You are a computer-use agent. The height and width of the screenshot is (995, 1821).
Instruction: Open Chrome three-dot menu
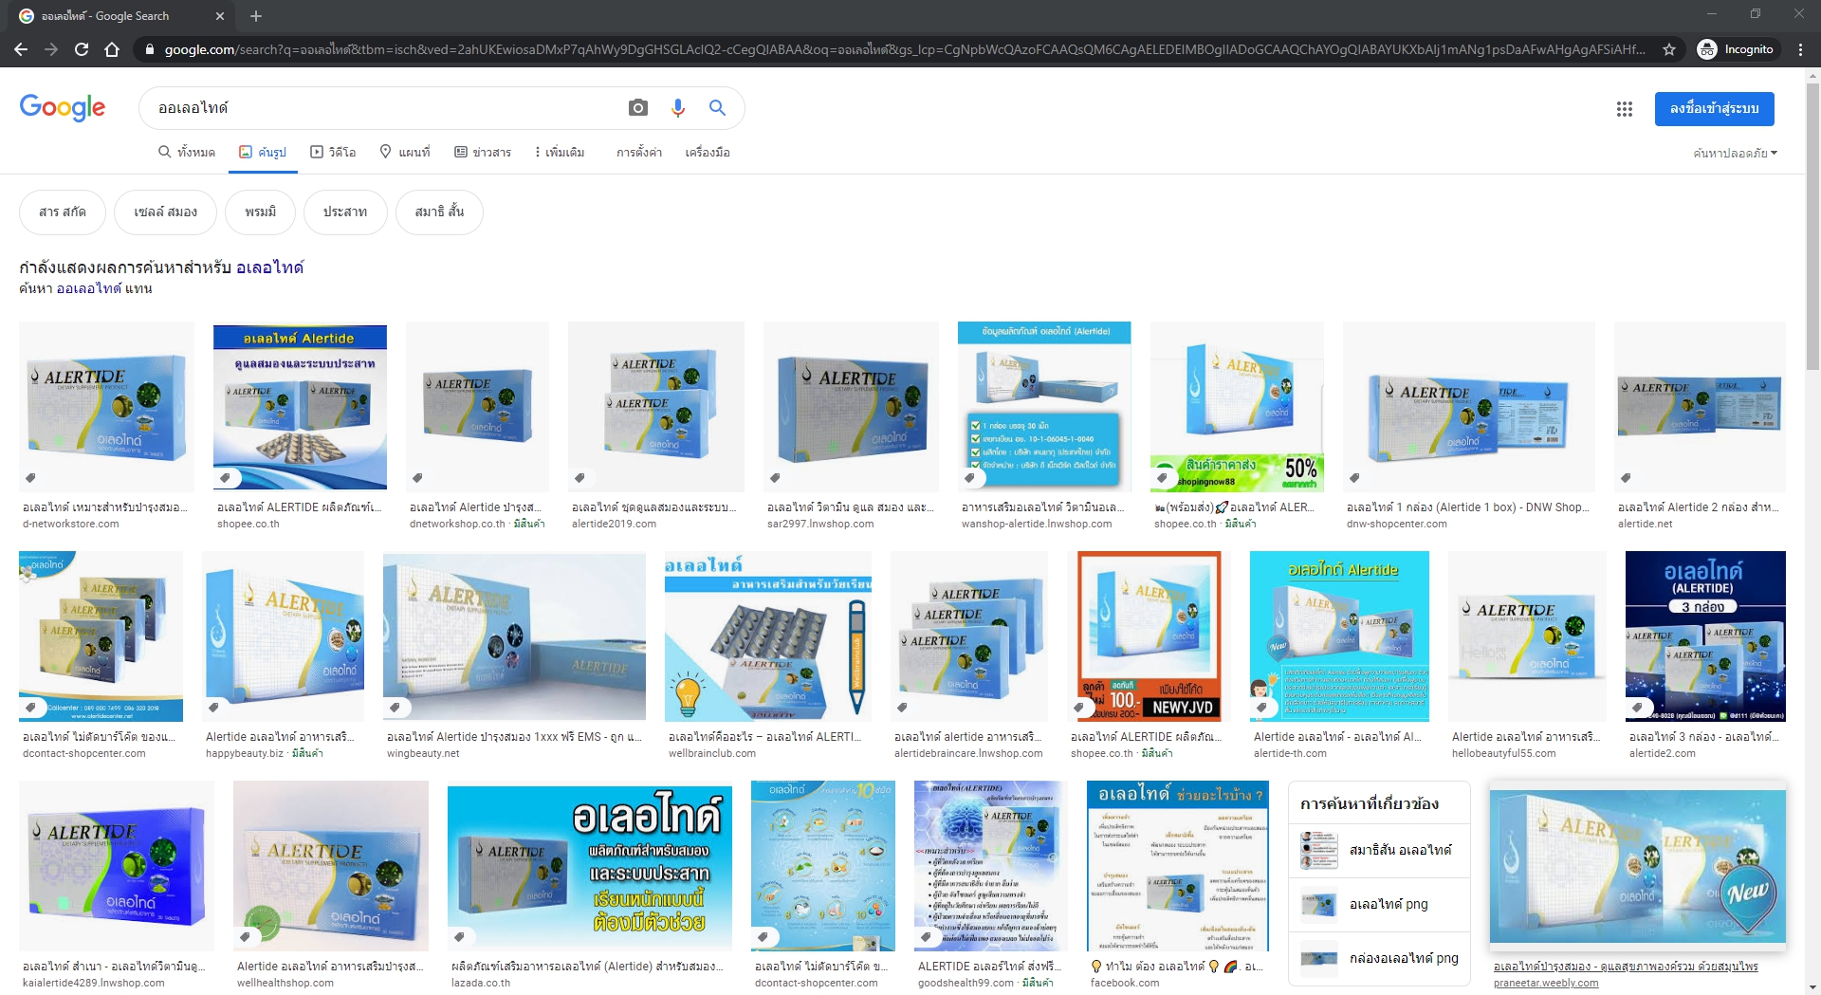pos(1800,49)
